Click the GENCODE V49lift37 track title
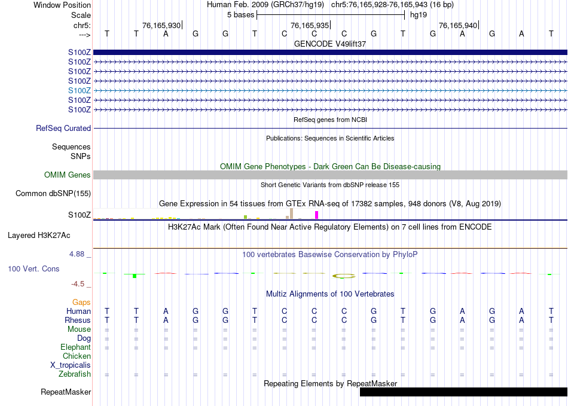This screenshot has width=568, height=406. pos(330,44)
